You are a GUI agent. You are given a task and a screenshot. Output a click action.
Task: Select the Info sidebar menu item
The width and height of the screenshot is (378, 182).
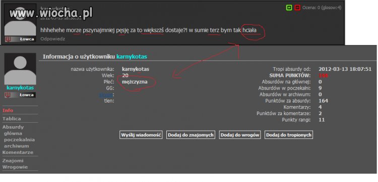pyautogui.click(x=8, y=110)
